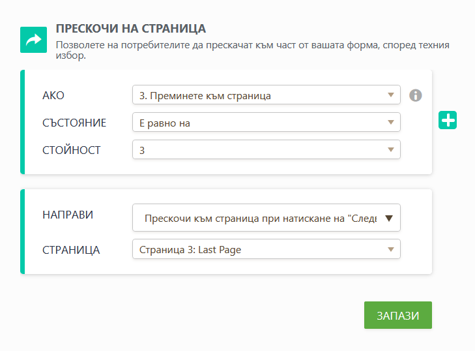
Task: Click the green bar of action panel
Action: pos(22,232)
